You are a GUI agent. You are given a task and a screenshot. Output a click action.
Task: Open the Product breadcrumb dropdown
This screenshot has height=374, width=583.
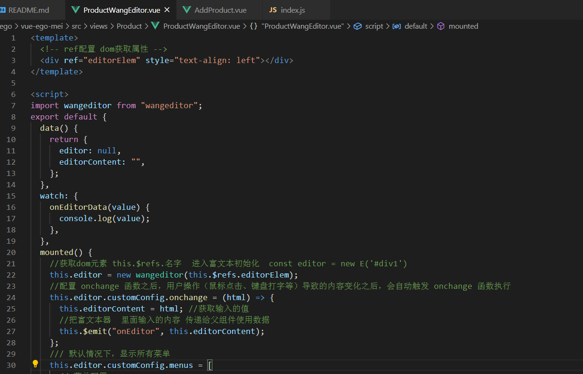tap(129, 26)
